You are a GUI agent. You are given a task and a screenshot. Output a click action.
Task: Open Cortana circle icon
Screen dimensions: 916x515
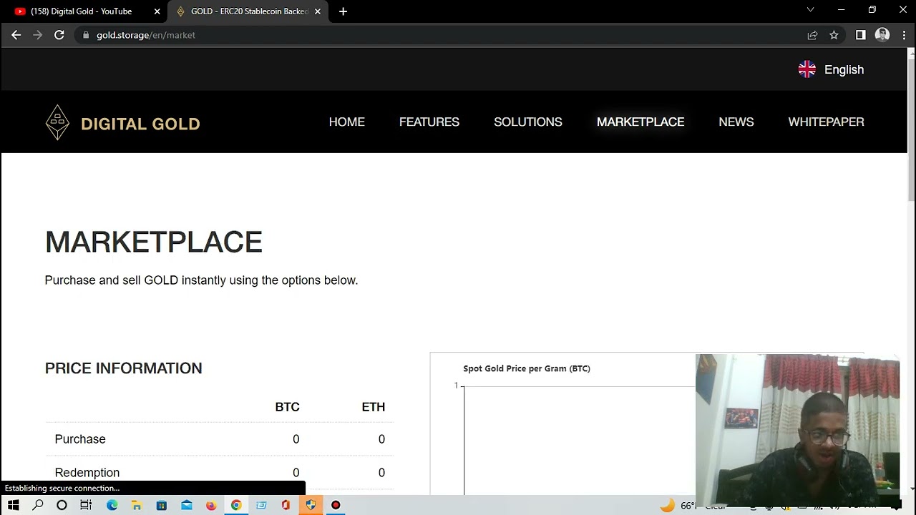[x=62, y=505]
